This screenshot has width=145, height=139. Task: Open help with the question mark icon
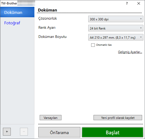click(127, 3)
